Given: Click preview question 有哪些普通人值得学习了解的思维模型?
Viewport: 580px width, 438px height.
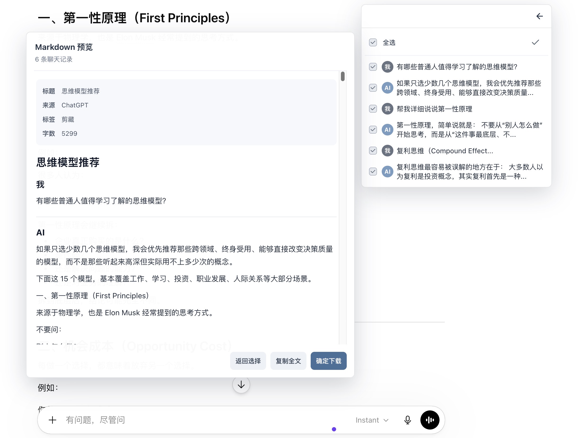Looking at the screenshot, I should [101, 201].
